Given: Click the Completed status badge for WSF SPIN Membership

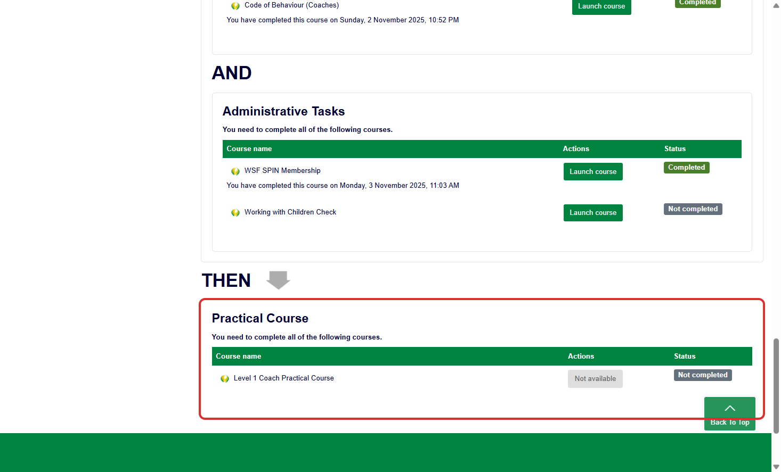Looking at the screenshot, I should point(687,168).
